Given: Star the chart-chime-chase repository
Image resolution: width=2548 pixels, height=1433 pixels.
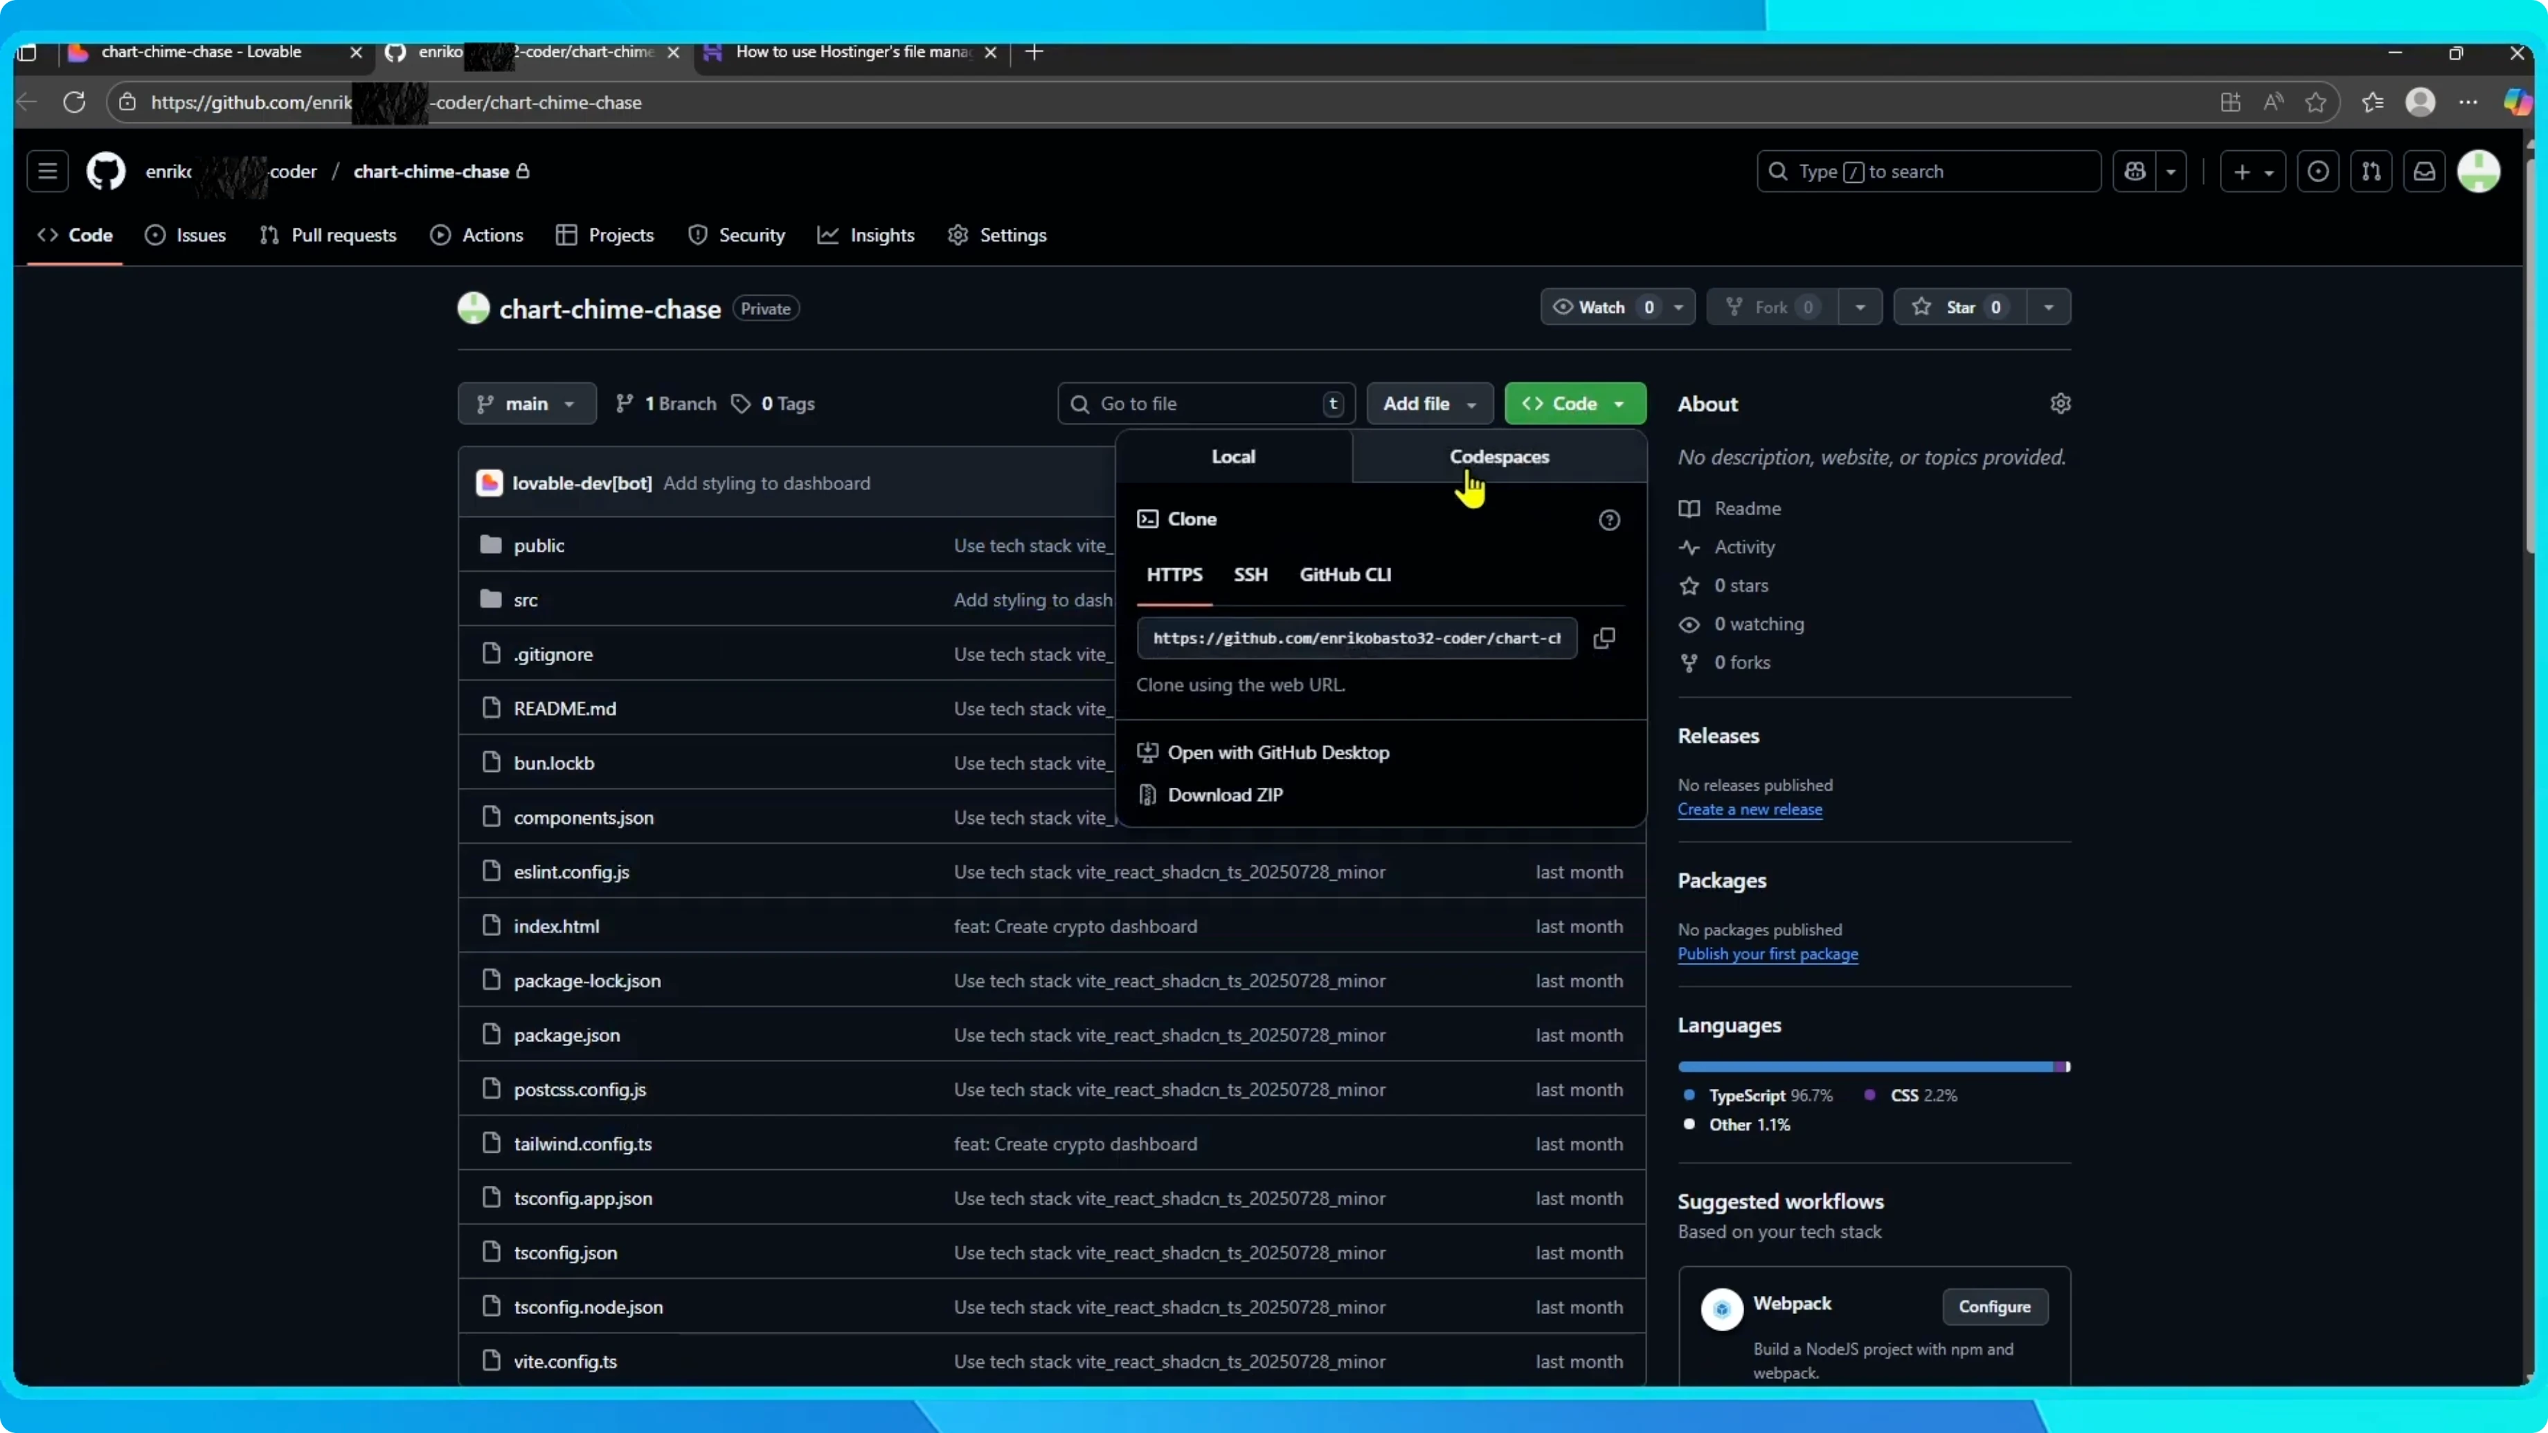Looking at the screenshot, I should click(1959, 307).
